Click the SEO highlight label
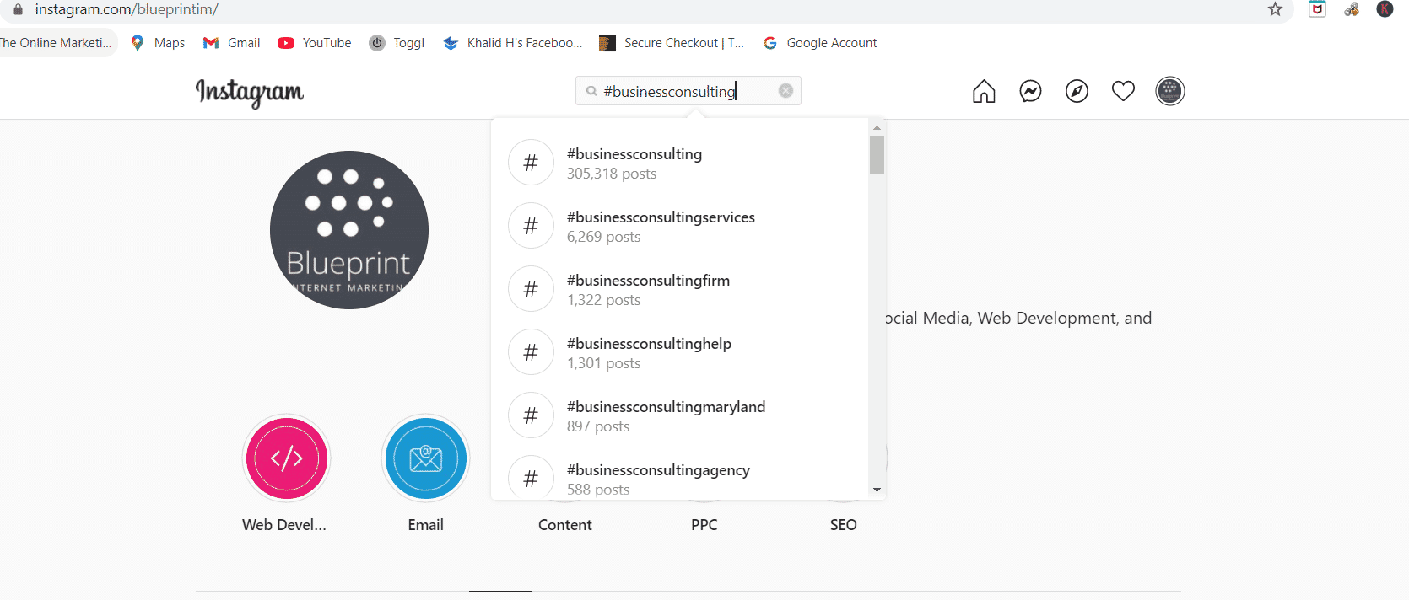This screenshot has width=1409, height=600. point(843,525)
